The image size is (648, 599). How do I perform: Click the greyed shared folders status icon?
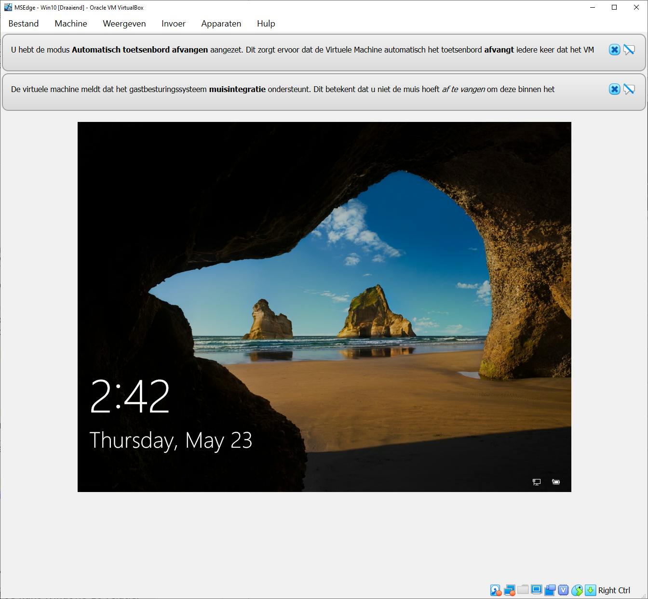tap(523, 590)
